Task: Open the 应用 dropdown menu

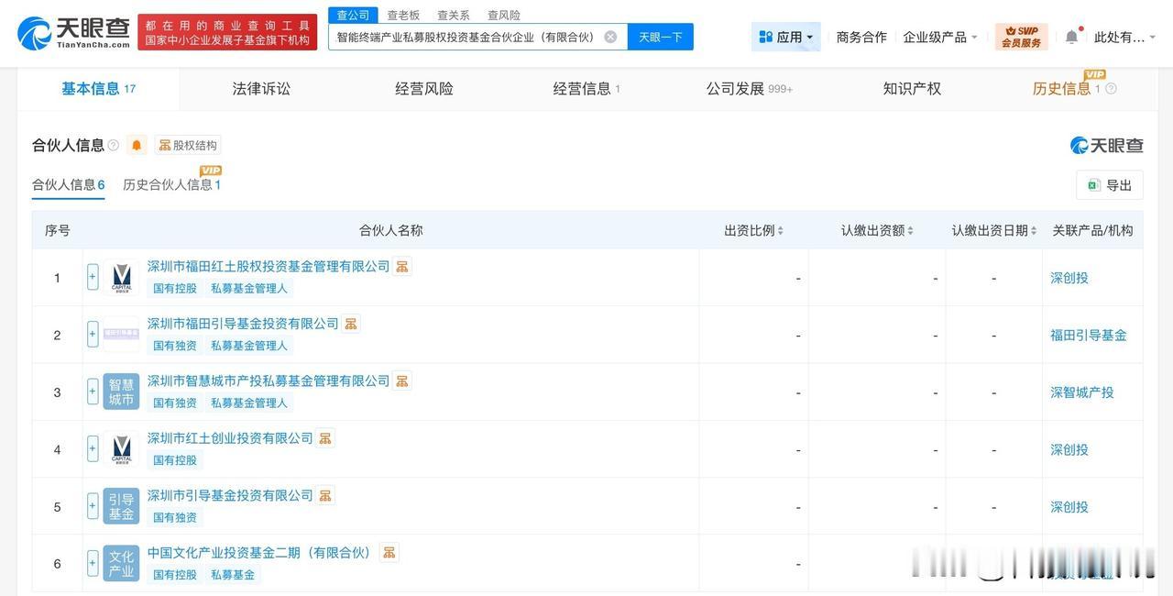Action: (786, 37)
